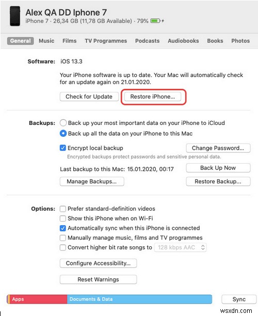Image resolution: width=258 pixels, height=316 pixels.
Task: Click the Apps segment of storage bar
Action: pos(38,299)
